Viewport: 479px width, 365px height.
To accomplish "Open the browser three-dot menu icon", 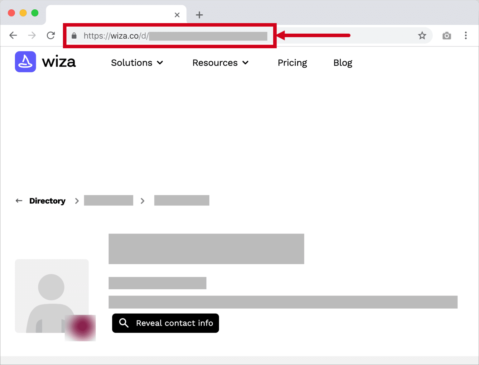I will [x=466, y=36].
